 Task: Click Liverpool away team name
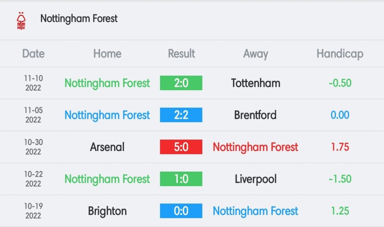[255, 179]
